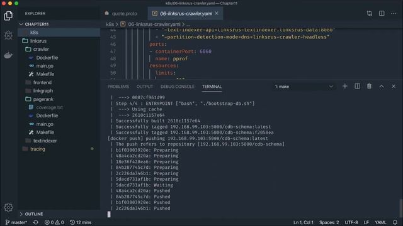This screenshot has width=403, height=226.
Task: Click 'Successfully built 2610c1157e64' terminal line
Action: pos(157,121)
